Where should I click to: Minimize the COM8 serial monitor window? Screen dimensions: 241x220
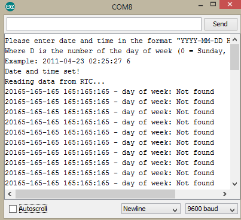pyautogui.click(x=200, y=5)
